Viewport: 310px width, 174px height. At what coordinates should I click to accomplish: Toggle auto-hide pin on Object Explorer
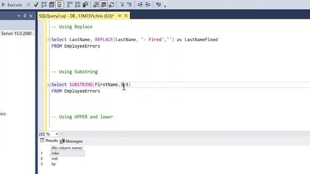coord(25,16)
